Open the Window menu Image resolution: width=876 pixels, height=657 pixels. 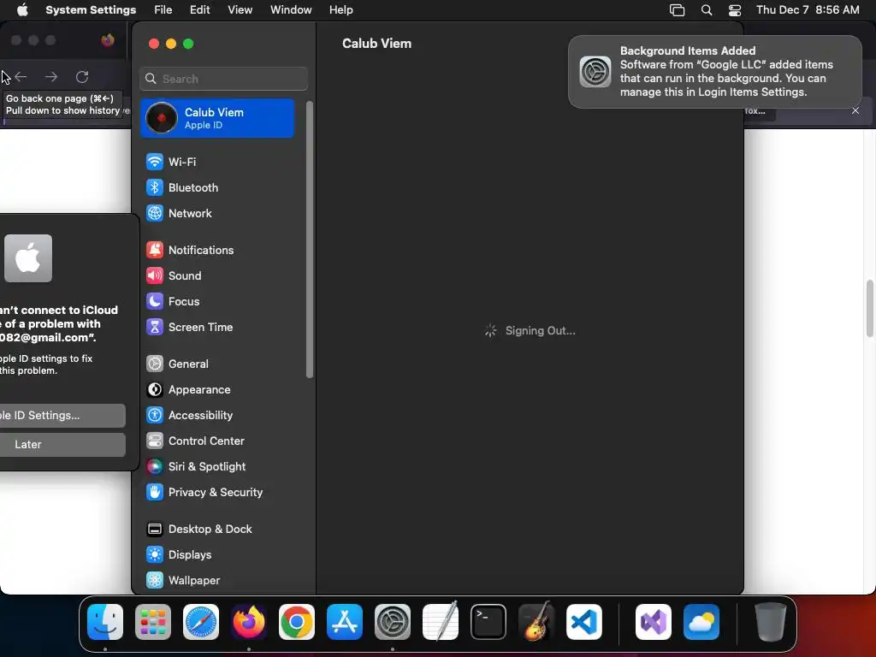click(x=291, y=10)
